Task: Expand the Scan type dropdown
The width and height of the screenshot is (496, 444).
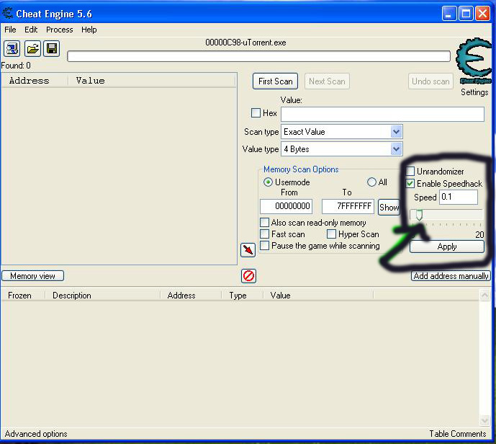Action: [396, 132]
